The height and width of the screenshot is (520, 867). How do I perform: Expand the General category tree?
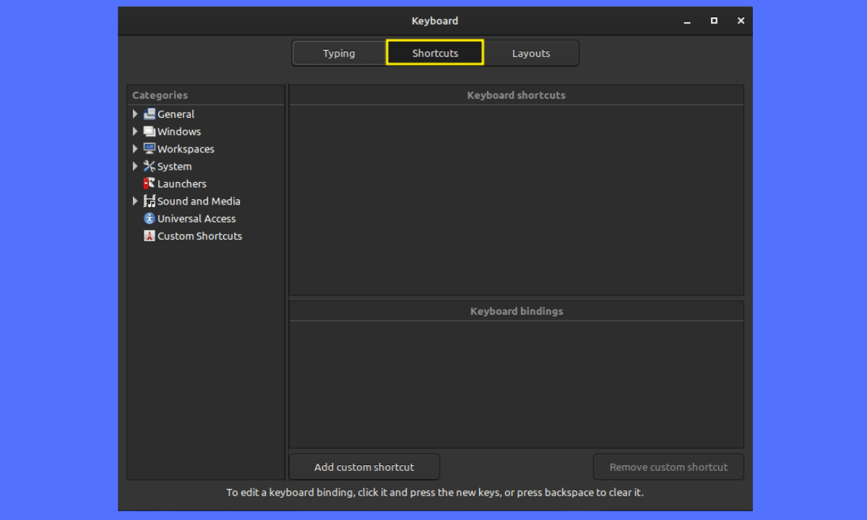pyautogui.click(x=135, y=114)
